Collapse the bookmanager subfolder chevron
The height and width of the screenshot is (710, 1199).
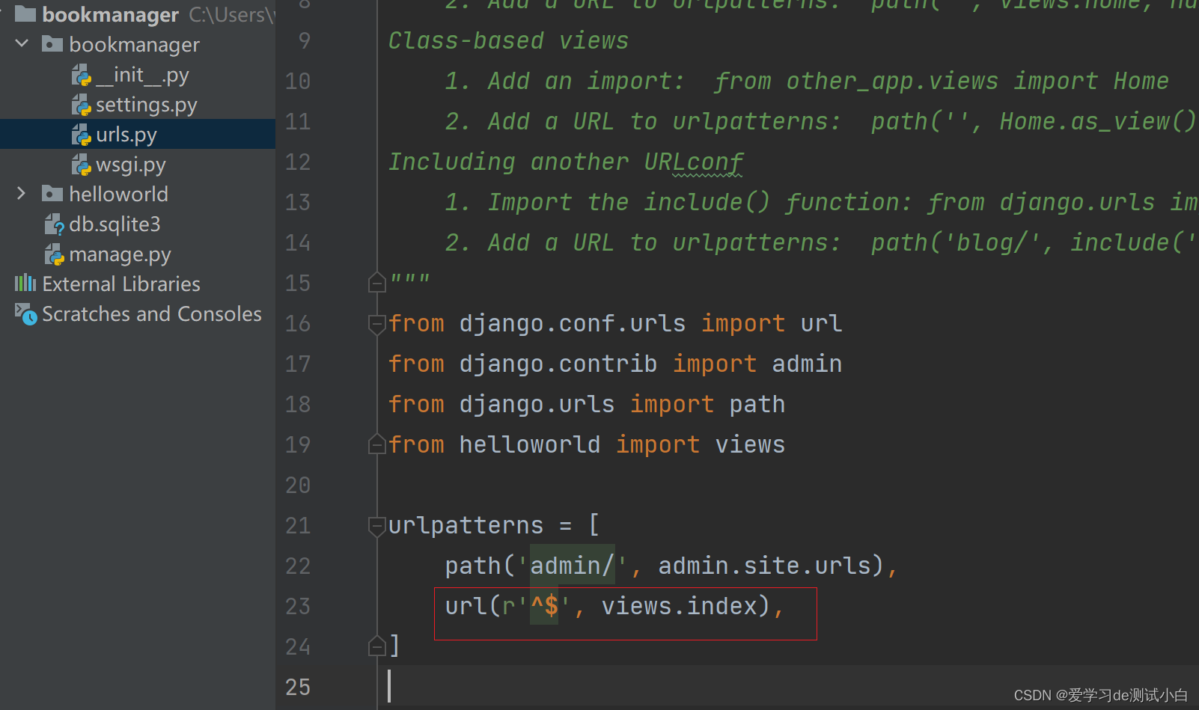(22, 44)
